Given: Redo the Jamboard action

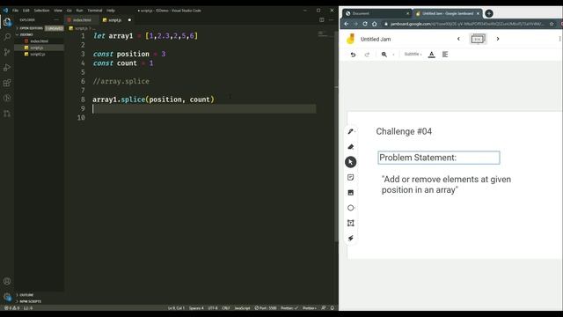Looking at the screenshot, I should coord(367,55).
